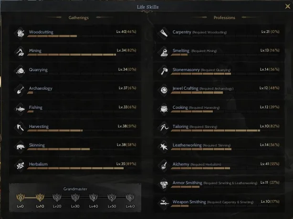Select the Cooking pot icon
This screenshot has width=293, height=219.
click(164, 109)
